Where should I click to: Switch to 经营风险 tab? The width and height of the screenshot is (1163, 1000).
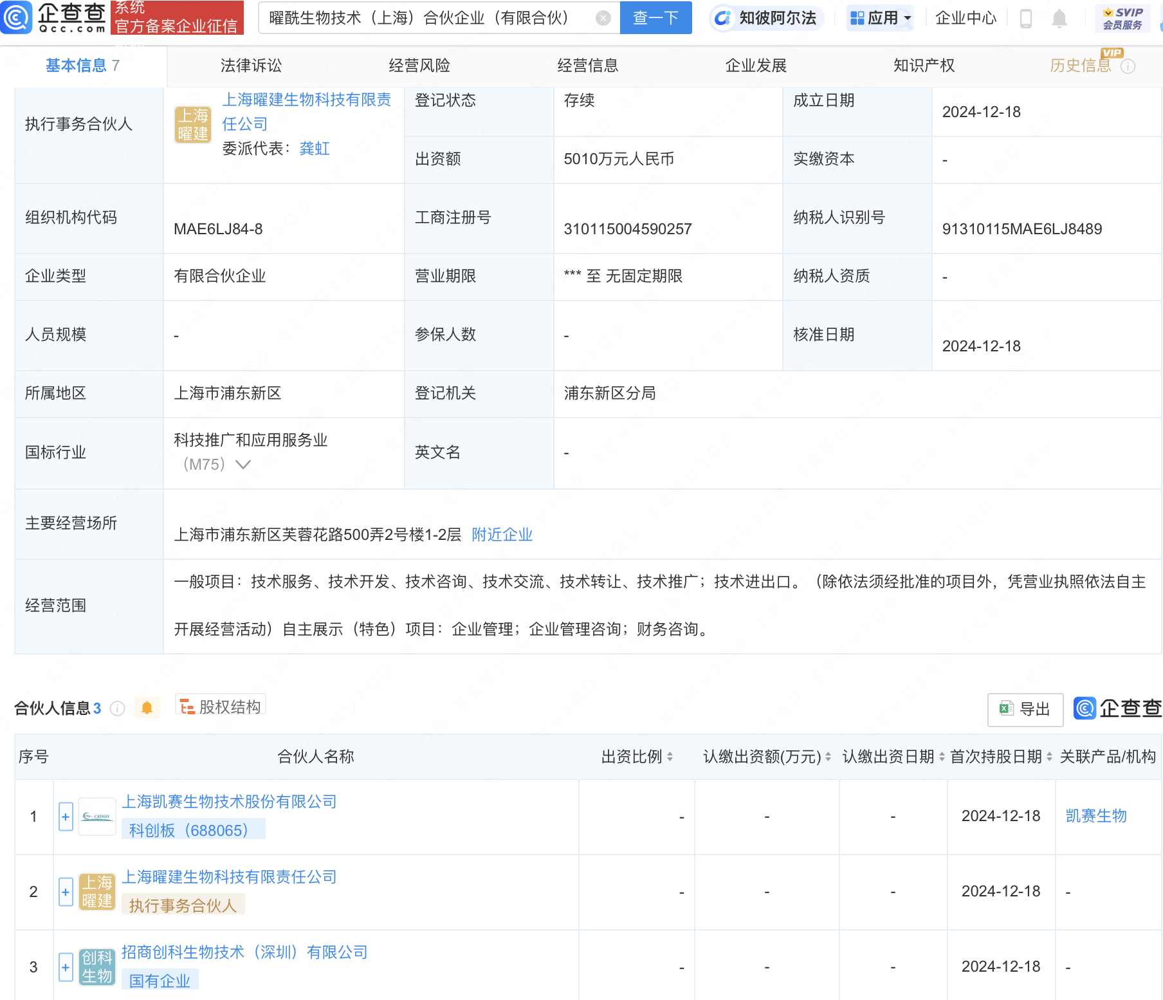[419, 66]
